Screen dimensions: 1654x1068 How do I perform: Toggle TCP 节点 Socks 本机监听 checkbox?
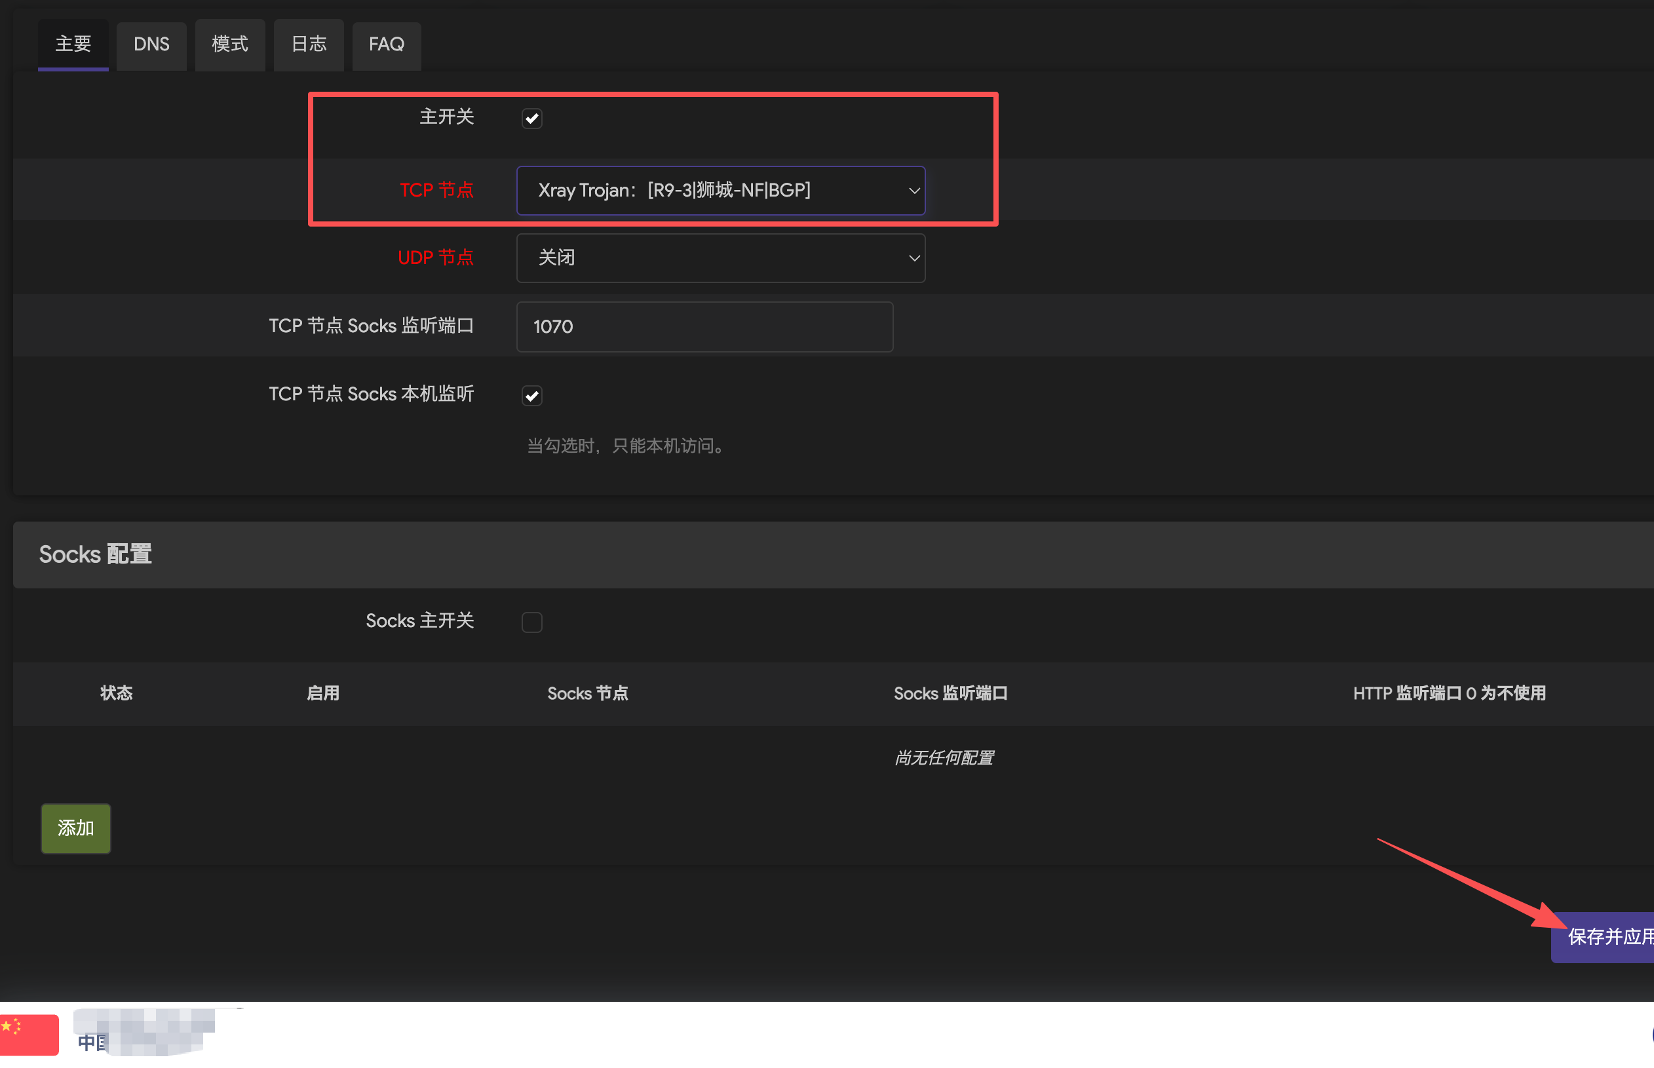pos(532,396)
